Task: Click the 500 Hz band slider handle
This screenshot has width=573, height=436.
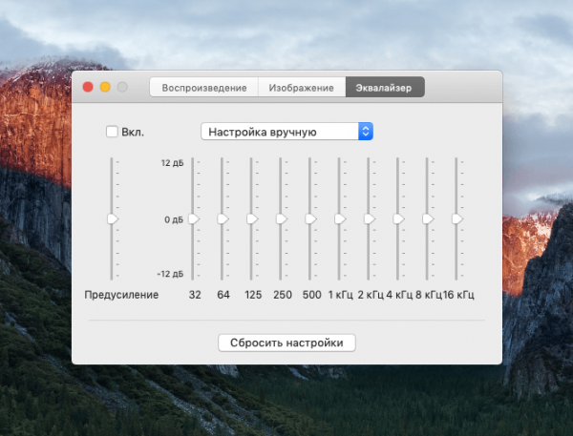Action: pyautogui.click(x=310, y=218)
